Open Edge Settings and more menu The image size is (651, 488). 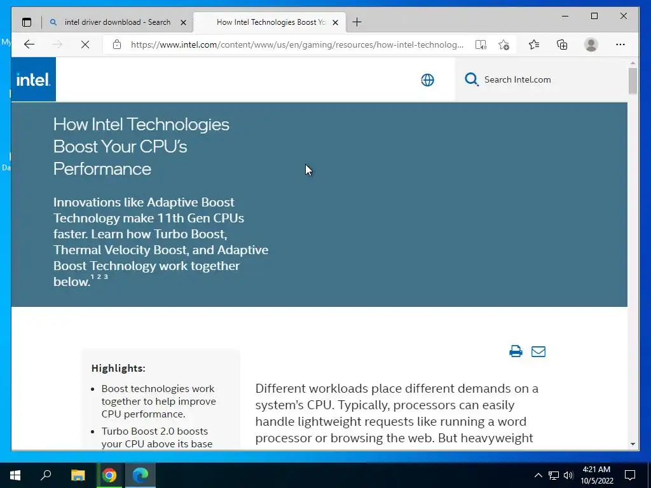(x=620, y=44)
